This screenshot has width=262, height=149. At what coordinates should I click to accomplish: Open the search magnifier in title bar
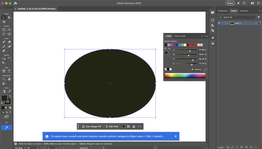[244, 3]
